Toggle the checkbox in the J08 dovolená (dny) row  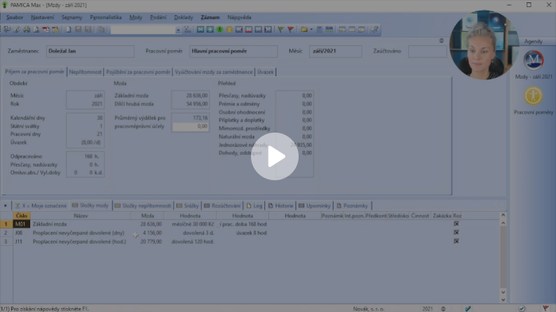pos(457,233)
